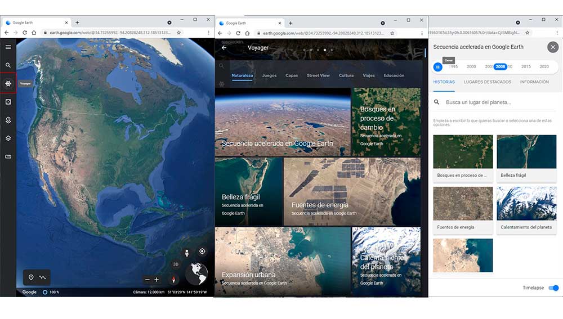This screenshot has height=319, width=563.
Task: Close the timelapse panel with X button
Action: tap(553, 47)
